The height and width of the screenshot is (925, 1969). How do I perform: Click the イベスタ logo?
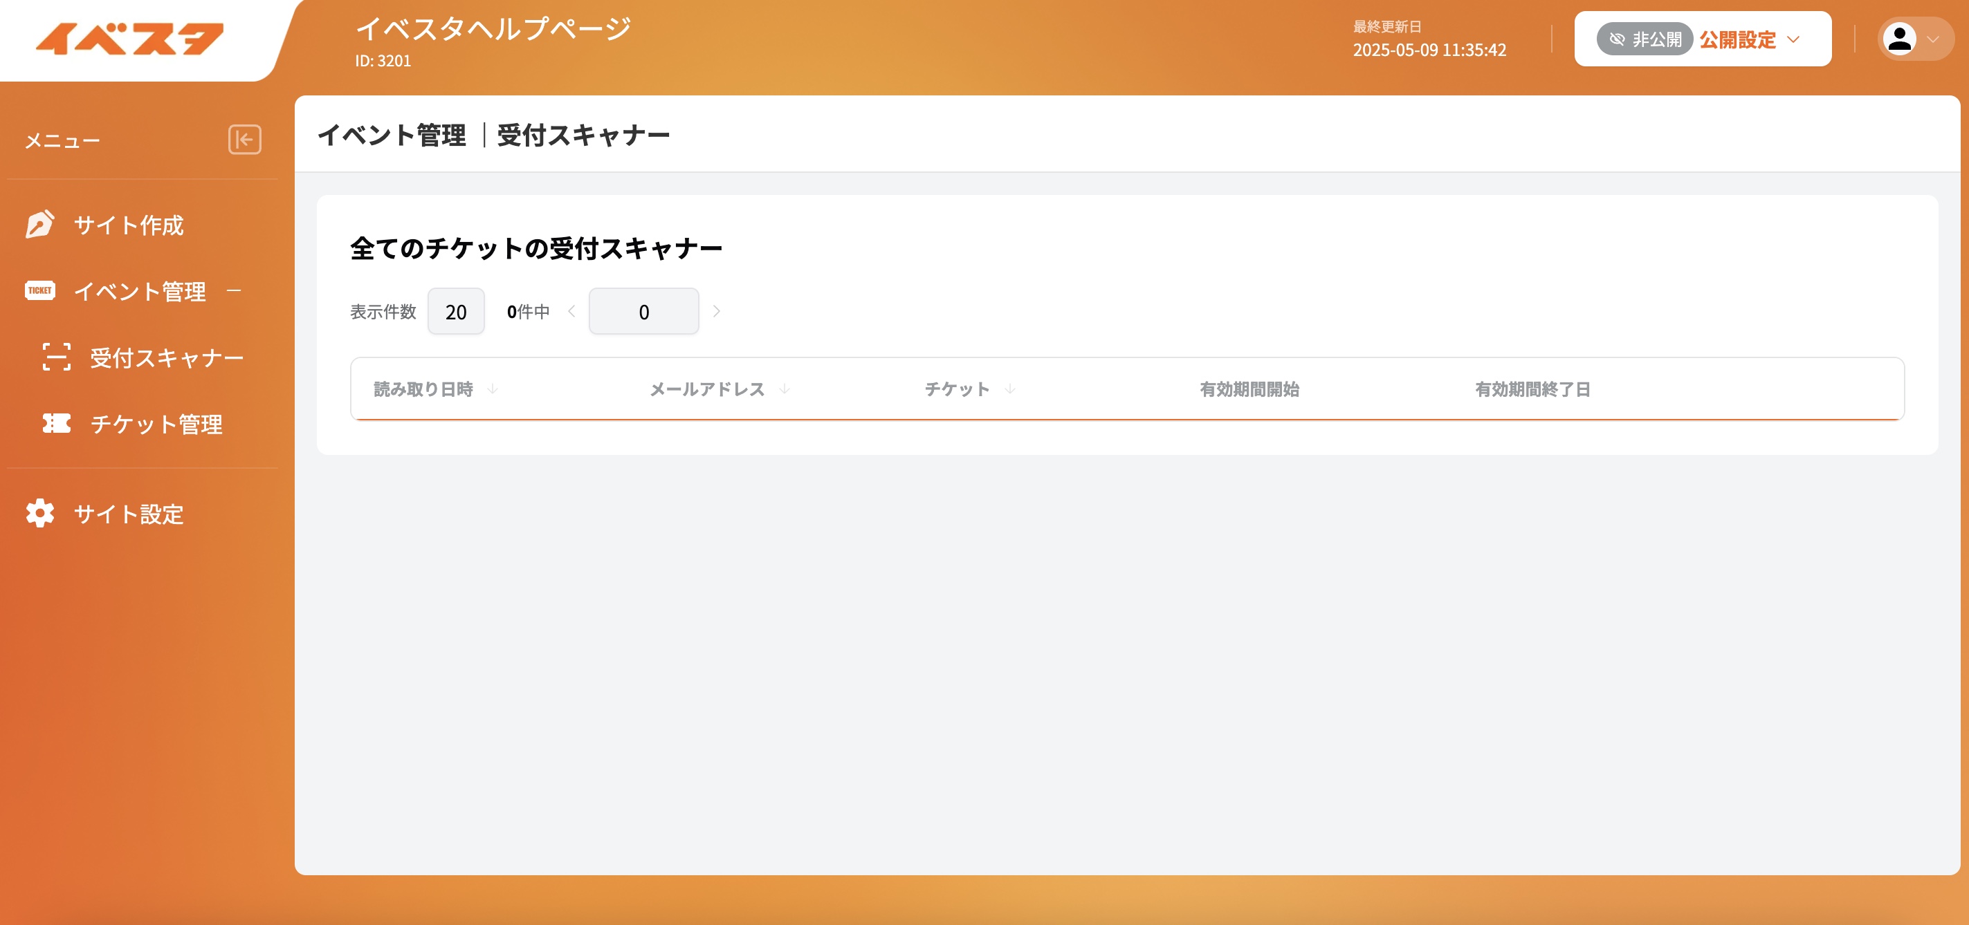(x=130, y=39)
